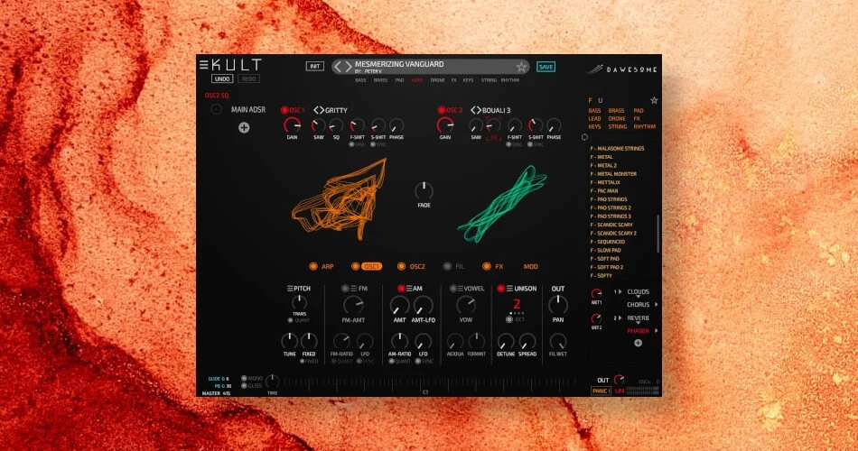Click the OSC 2 S-SHIFT knob
The height and width of the screenshot is (451, 858).
[536, 125]
